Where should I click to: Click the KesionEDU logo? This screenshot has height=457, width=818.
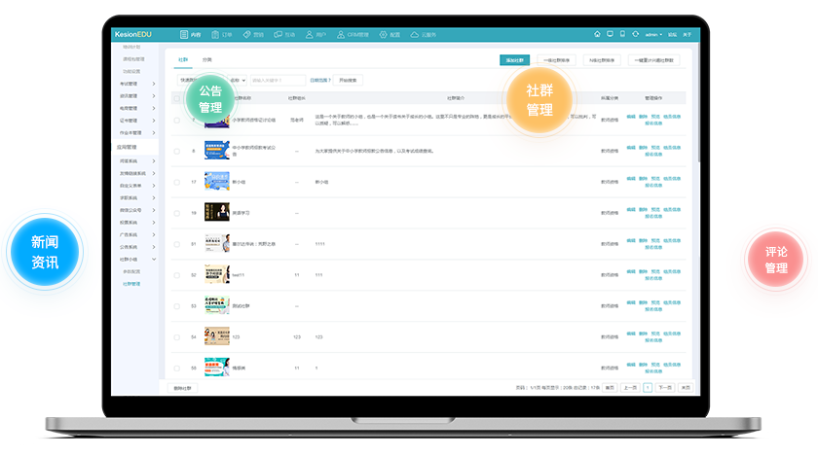133,34
